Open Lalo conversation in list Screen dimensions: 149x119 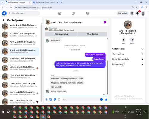(20, 93)
